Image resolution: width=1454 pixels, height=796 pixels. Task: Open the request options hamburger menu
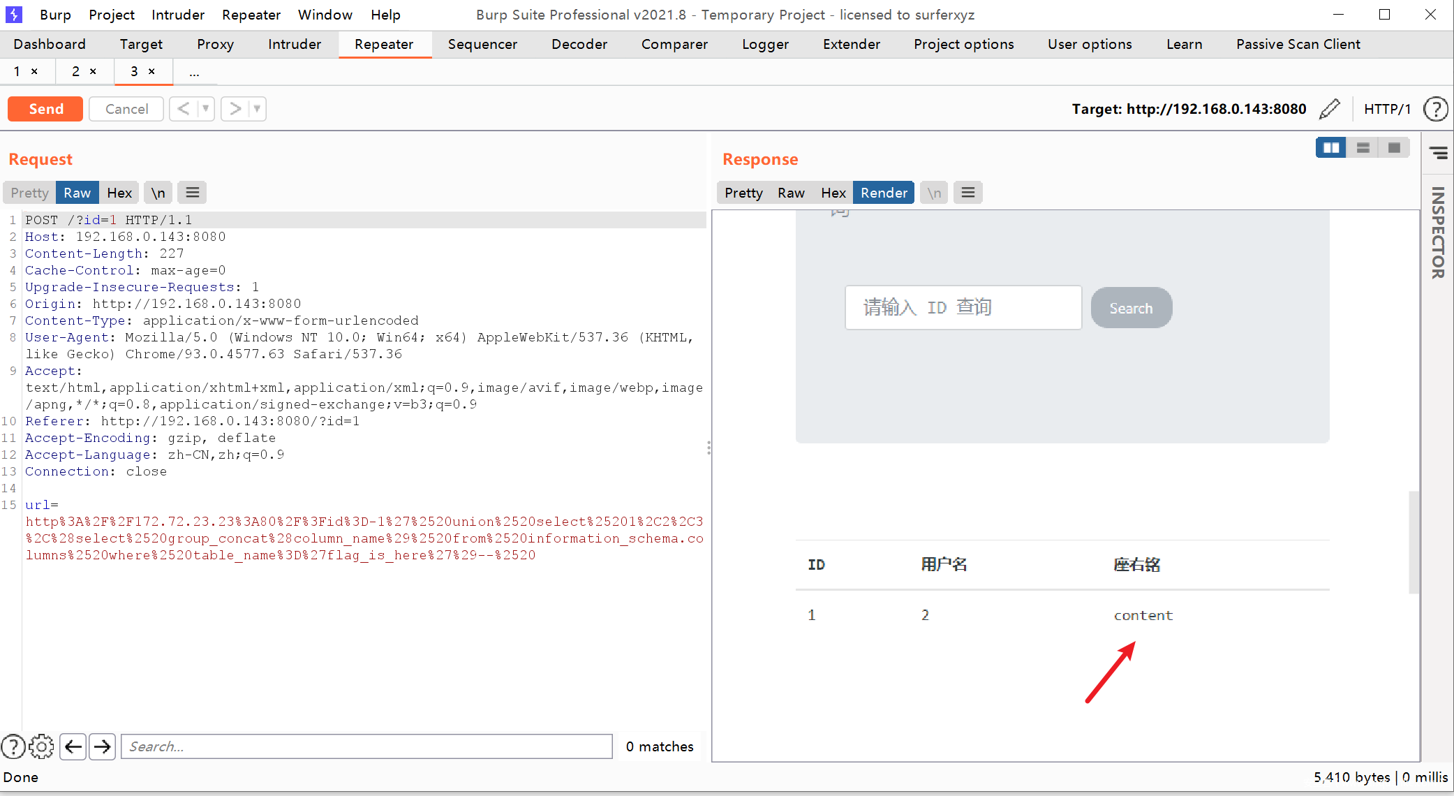[x=193, y=193]
